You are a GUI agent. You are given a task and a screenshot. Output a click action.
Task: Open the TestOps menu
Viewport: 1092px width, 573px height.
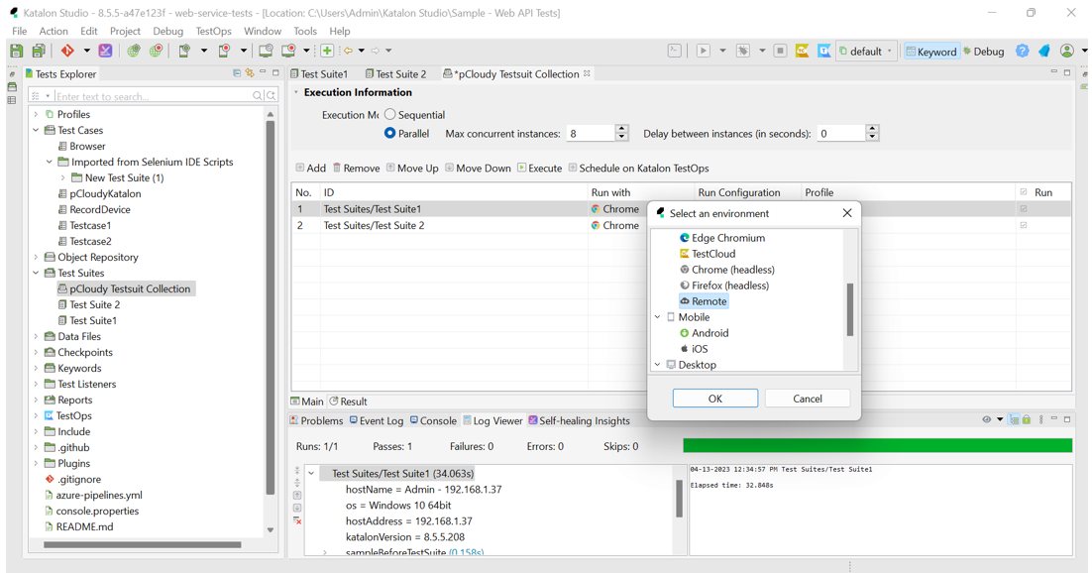coord(213,31)
